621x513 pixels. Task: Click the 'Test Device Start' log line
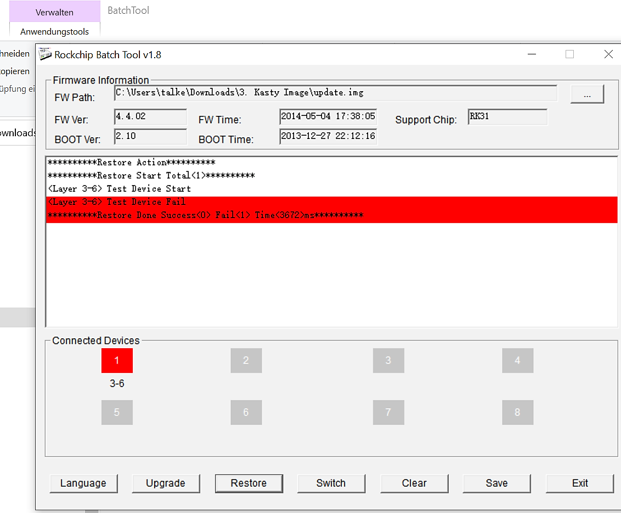click(x=332, y=189)
